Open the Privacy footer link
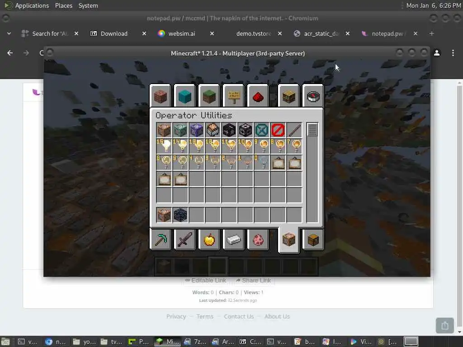The height and width of the screenshot is (347, 463). tap(176, 316)
